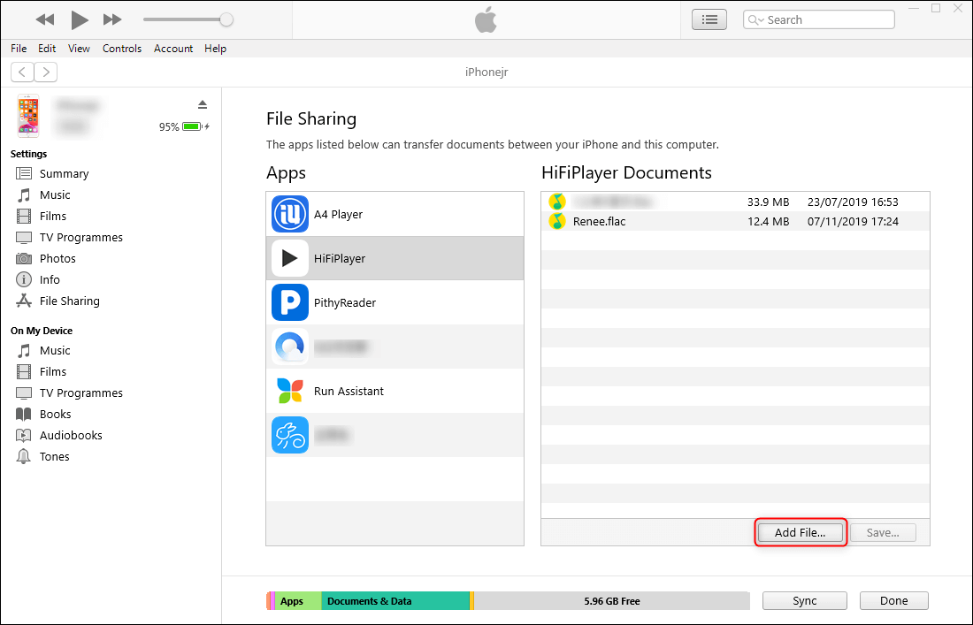Click the Documents & Data storage segment
Viewport: 973px width, 625px height.
(395, 601)
